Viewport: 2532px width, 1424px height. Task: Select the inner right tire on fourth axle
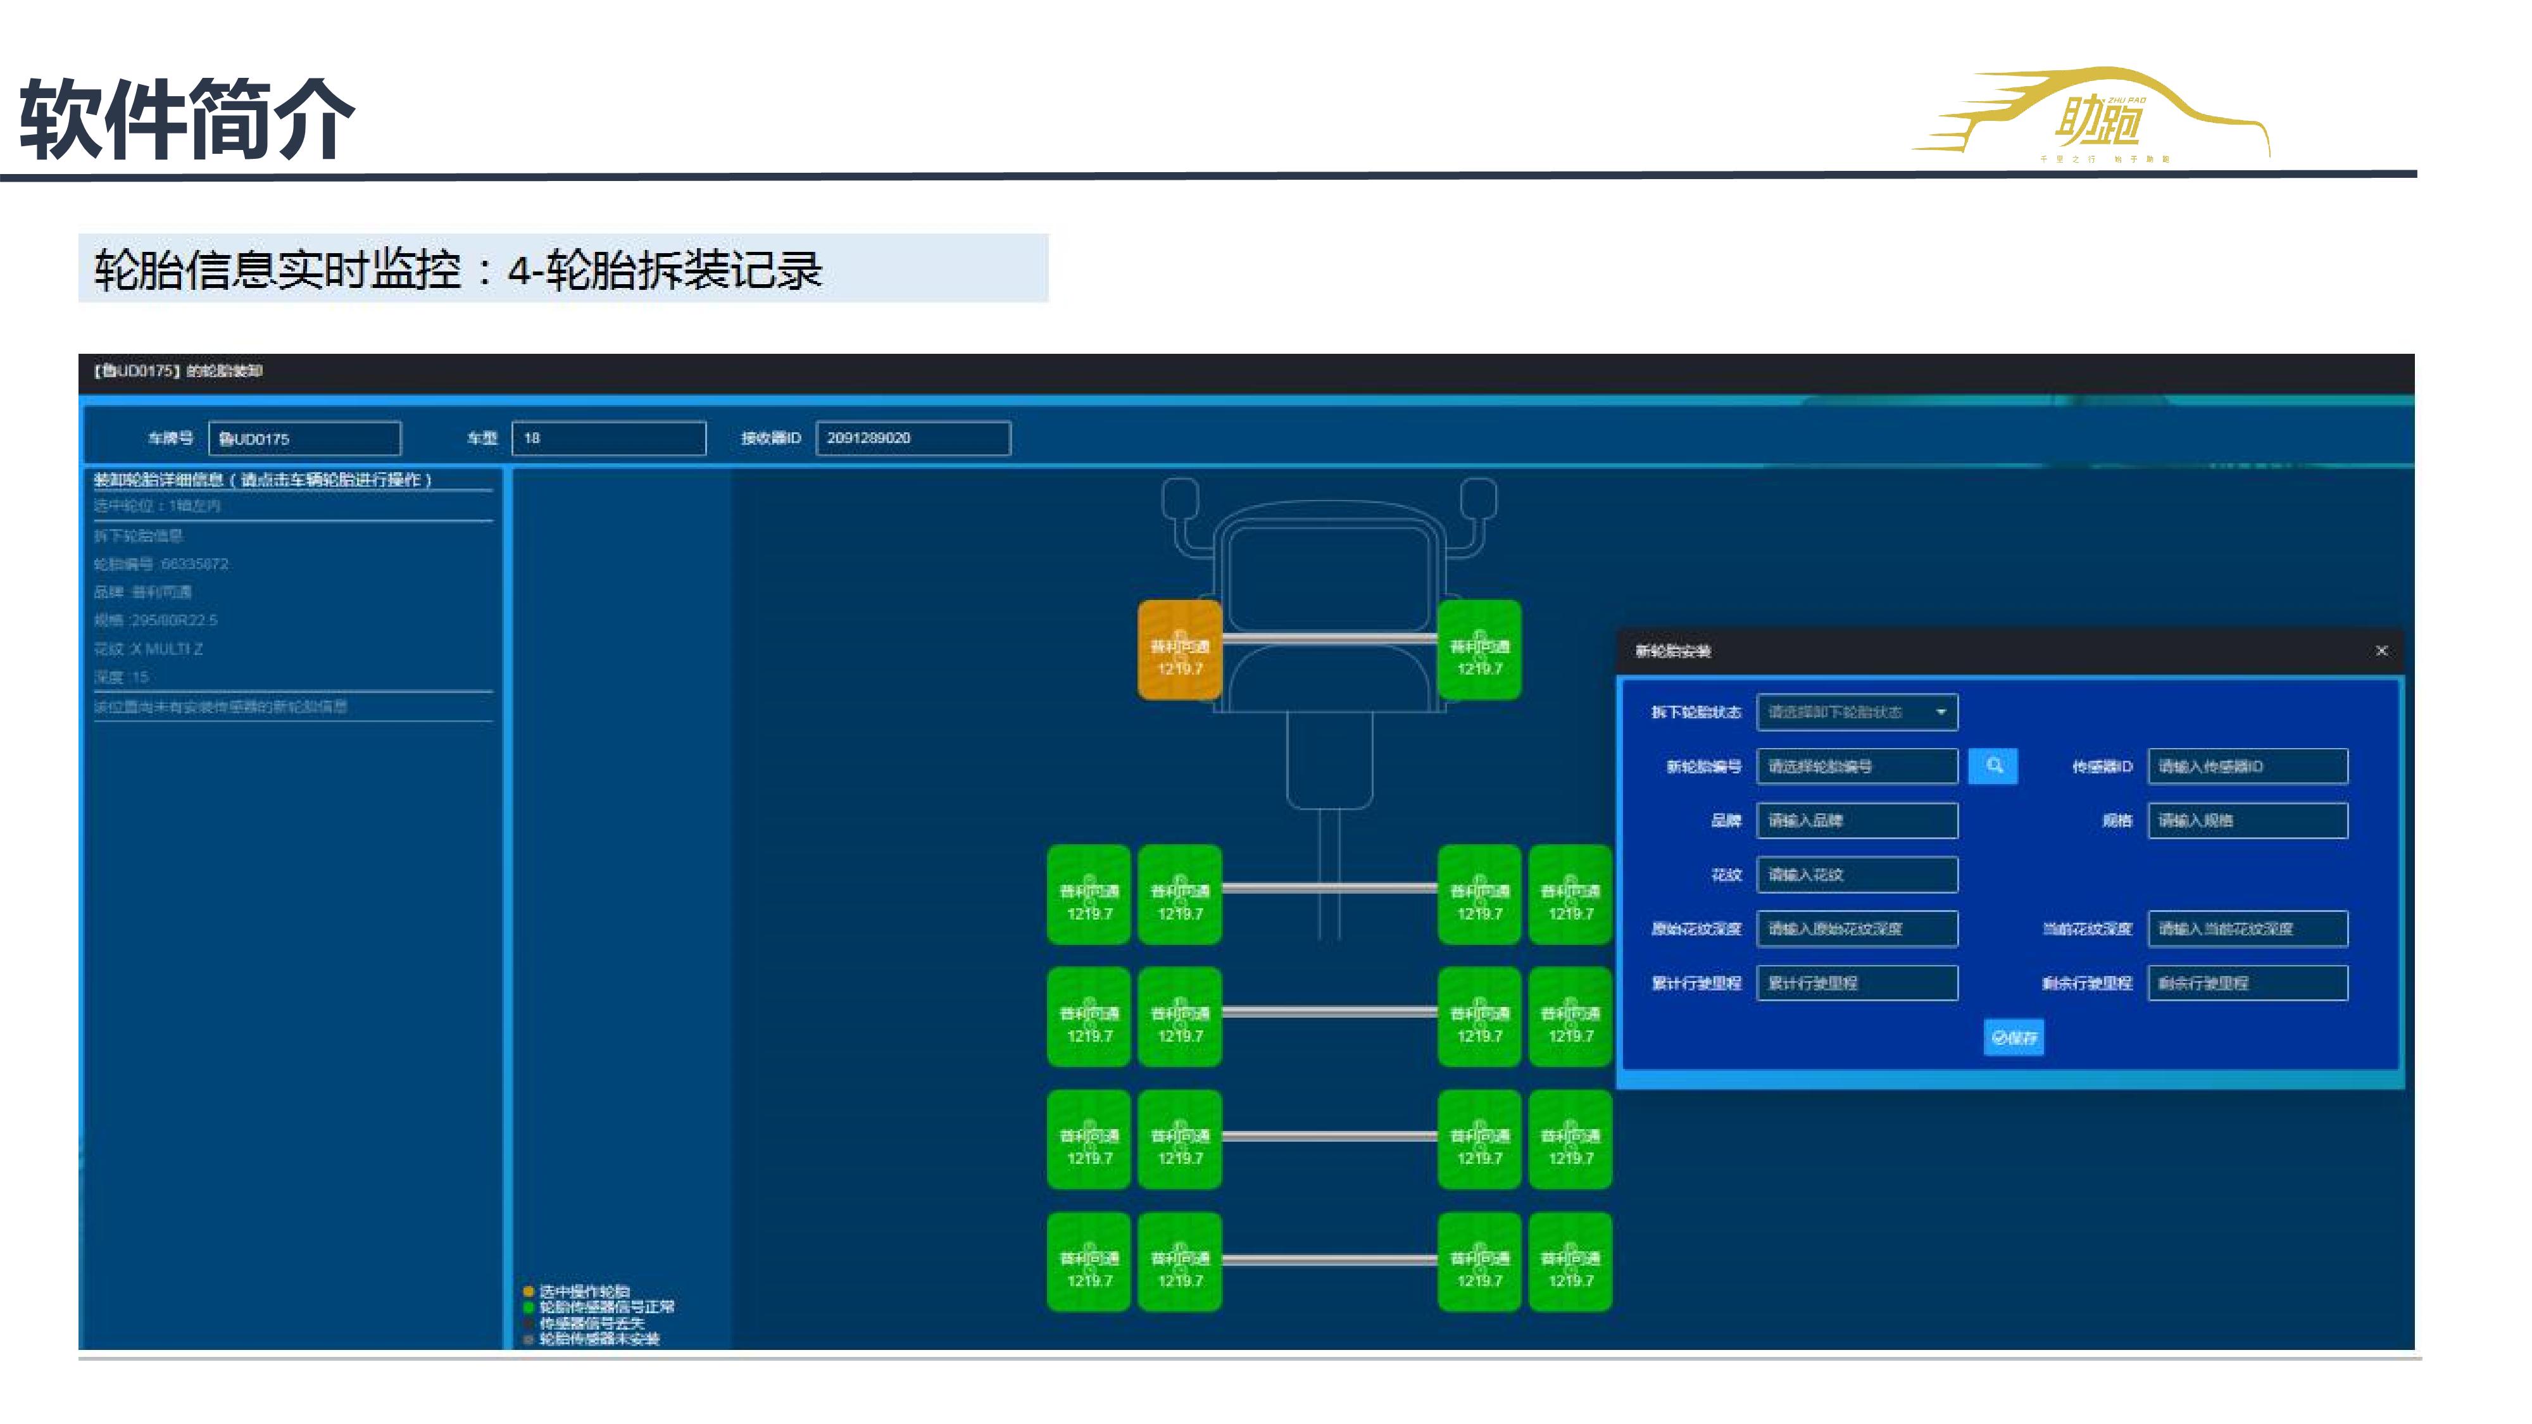click(x=1478, y=1139)
